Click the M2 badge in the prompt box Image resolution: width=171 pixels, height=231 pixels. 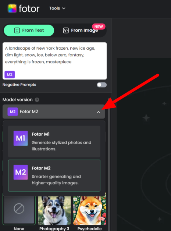pos(10,74)
